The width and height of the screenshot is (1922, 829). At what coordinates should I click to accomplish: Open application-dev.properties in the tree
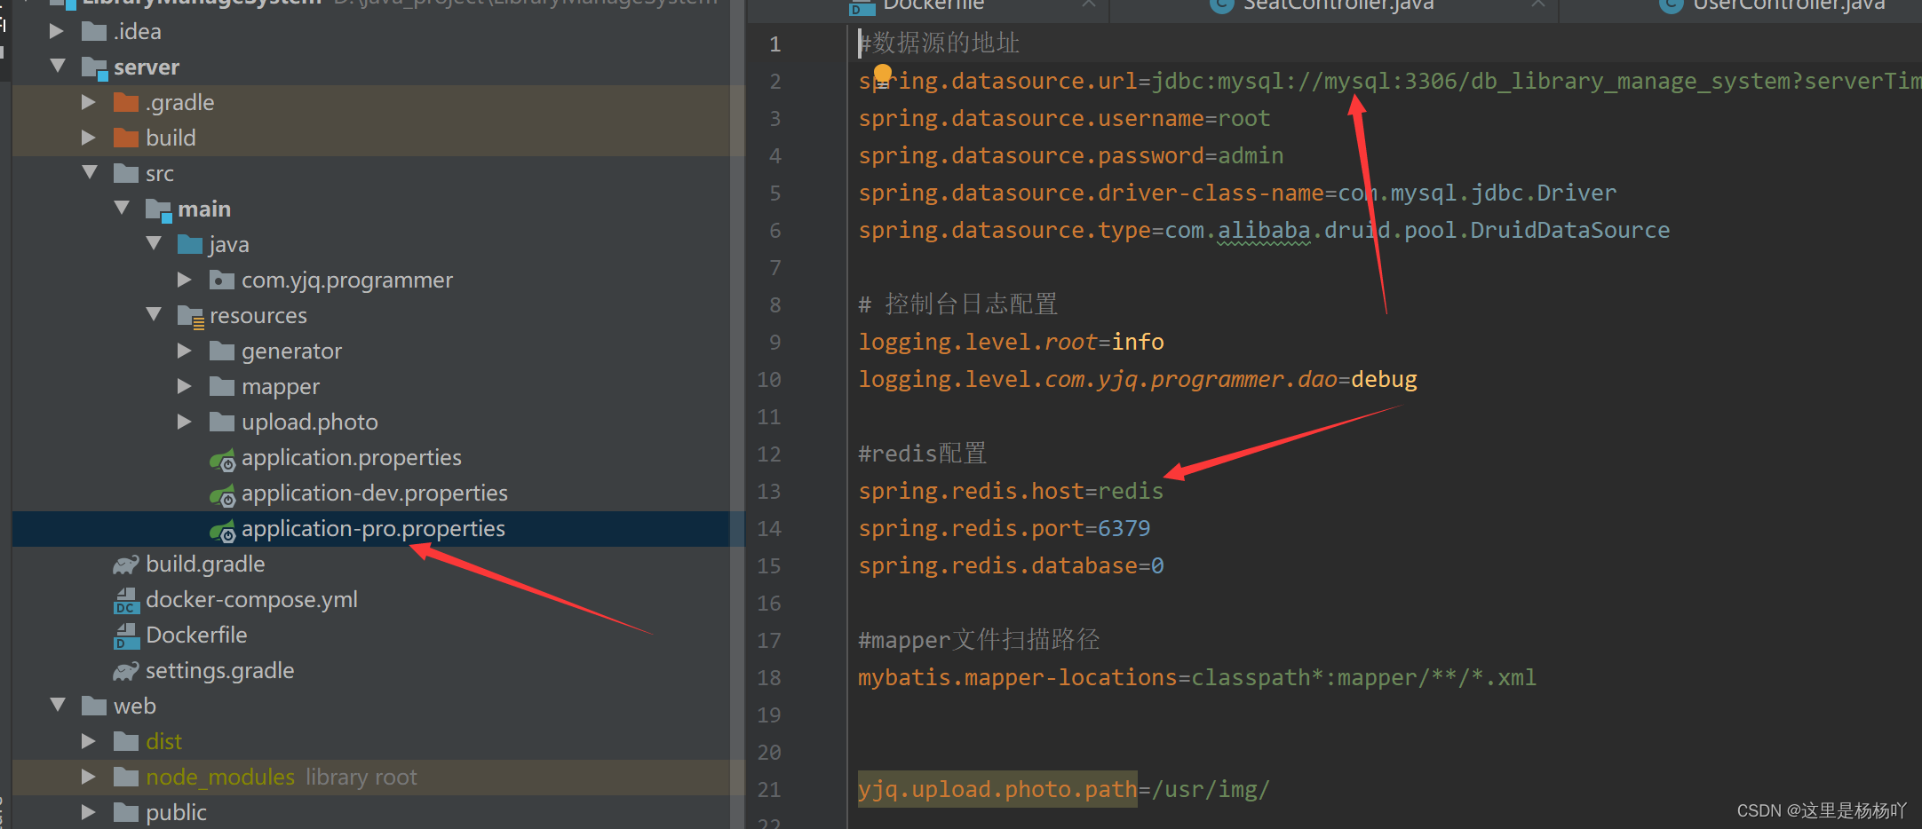374,493
